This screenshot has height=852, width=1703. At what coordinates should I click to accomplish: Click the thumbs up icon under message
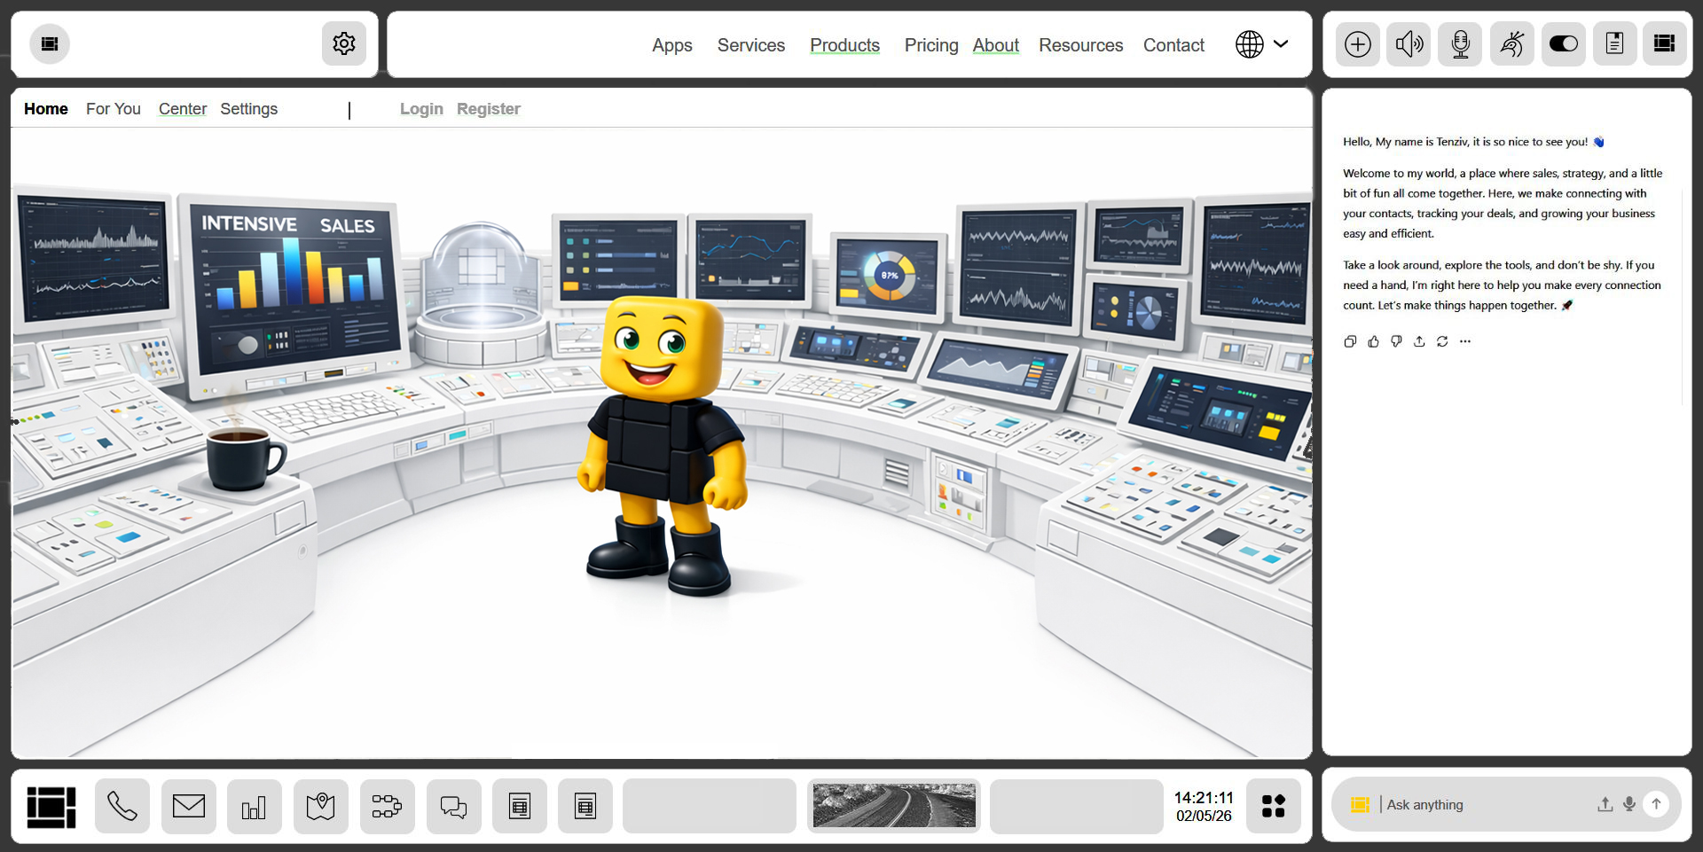tap(1373, 341)
